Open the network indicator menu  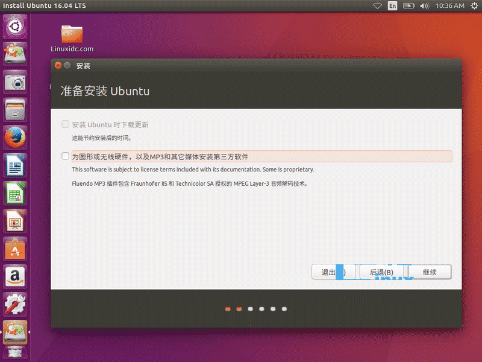pos(377,6)
